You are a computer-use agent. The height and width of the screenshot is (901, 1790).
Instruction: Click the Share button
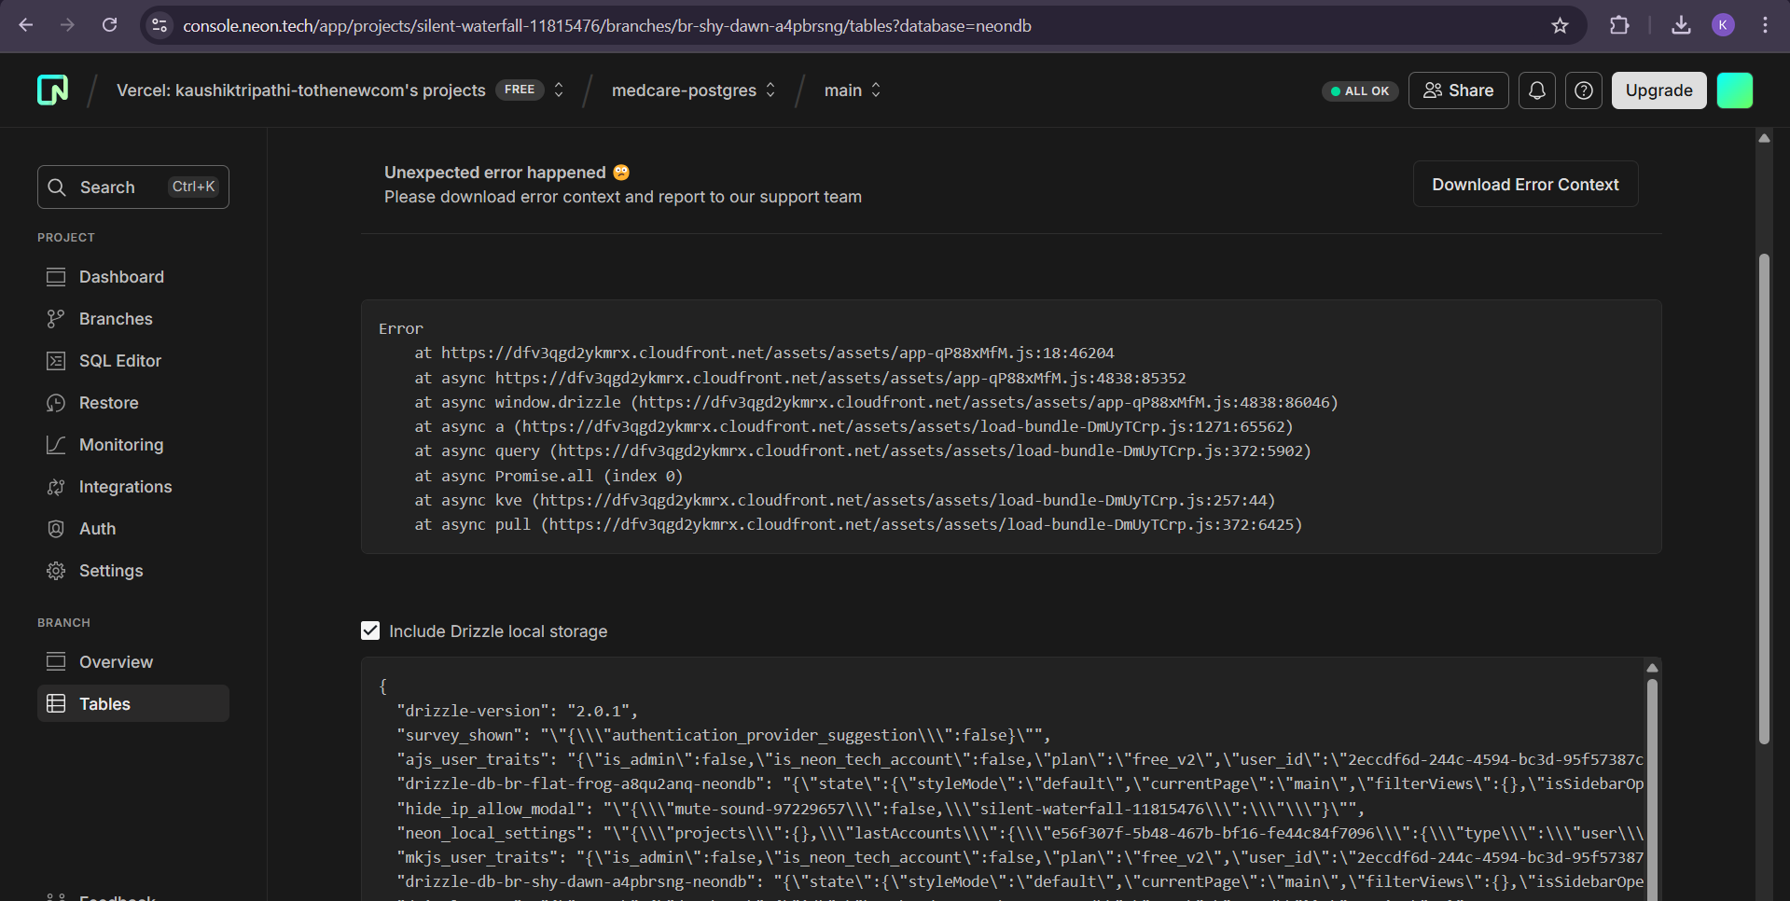[1458, 90]
